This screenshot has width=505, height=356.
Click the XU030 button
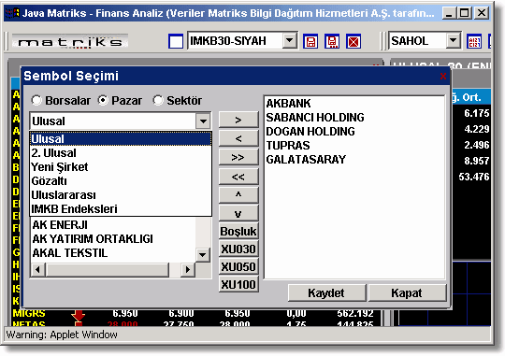[238, 249]
